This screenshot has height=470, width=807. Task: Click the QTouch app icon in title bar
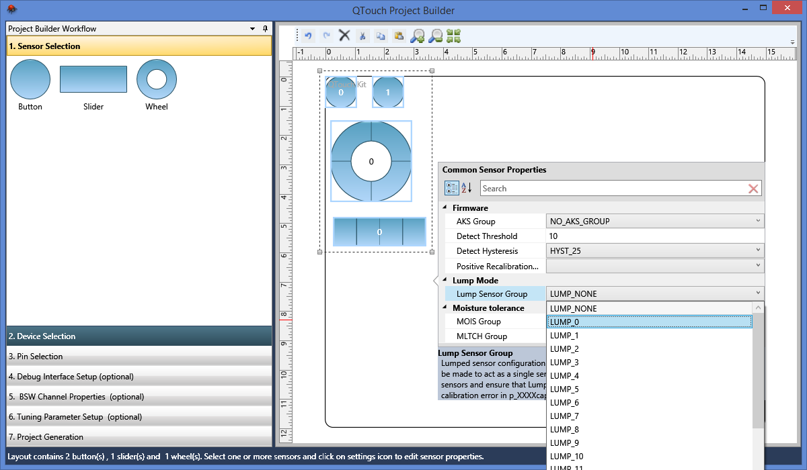11,9
